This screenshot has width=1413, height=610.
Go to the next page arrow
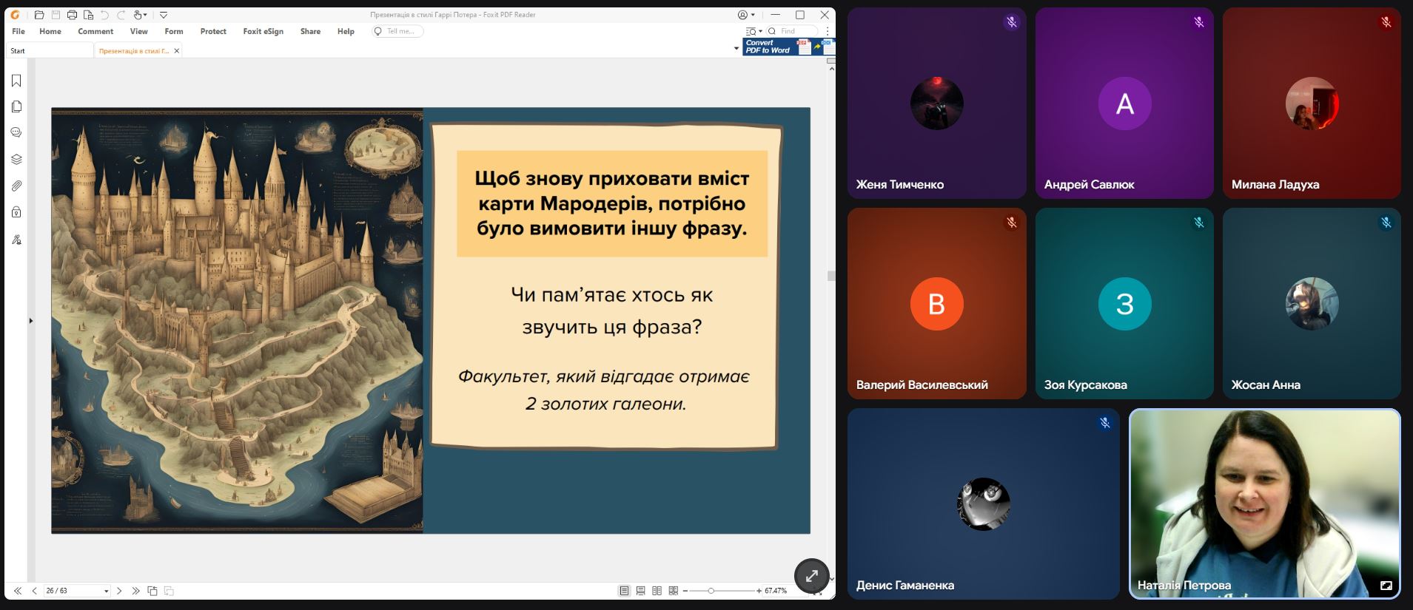click(119, 591)
